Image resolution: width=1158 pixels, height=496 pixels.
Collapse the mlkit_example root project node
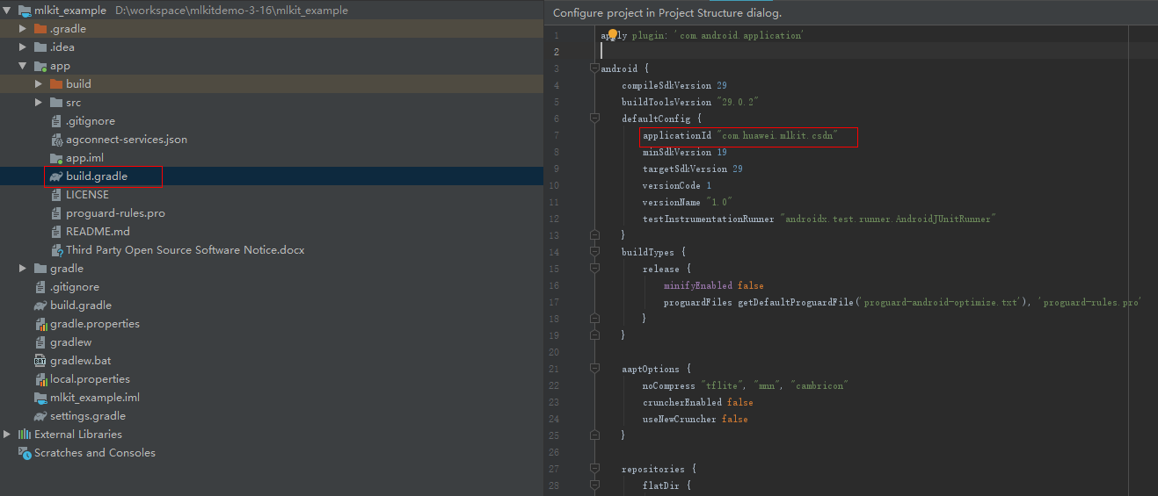[x=8, y=11]
